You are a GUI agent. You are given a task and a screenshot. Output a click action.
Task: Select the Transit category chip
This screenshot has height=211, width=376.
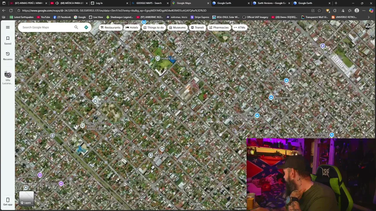197,28
